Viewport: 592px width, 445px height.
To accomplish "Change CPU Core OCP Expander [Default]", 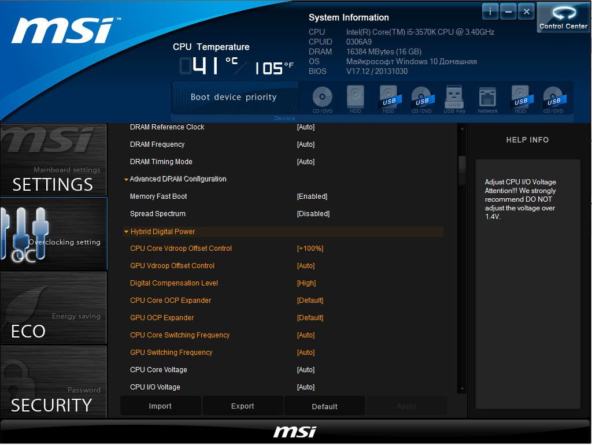I will (x=310, y=301).
